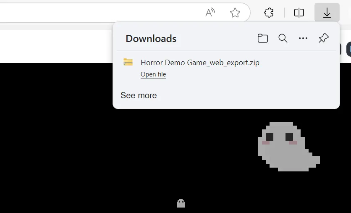Search downloads using the magnifier icon
The height and width of the screenshot is (213, 351).
point(283,39)
